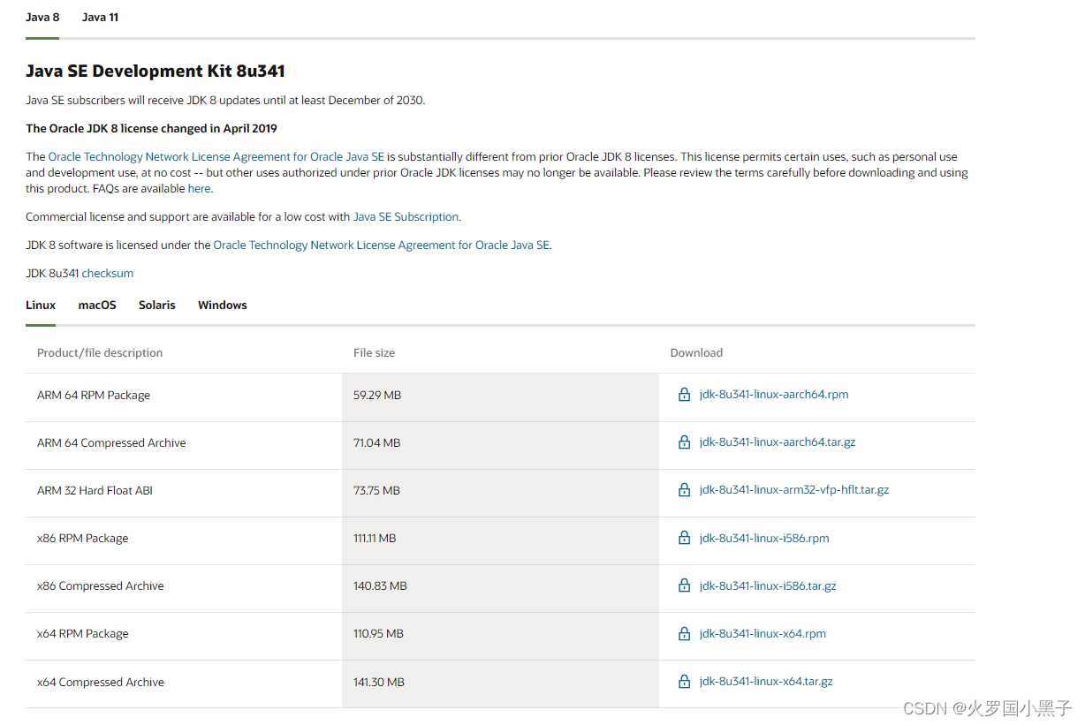Click lock icon for jdk-8u341-linux-x64.rpm

[x=684, y=634]
